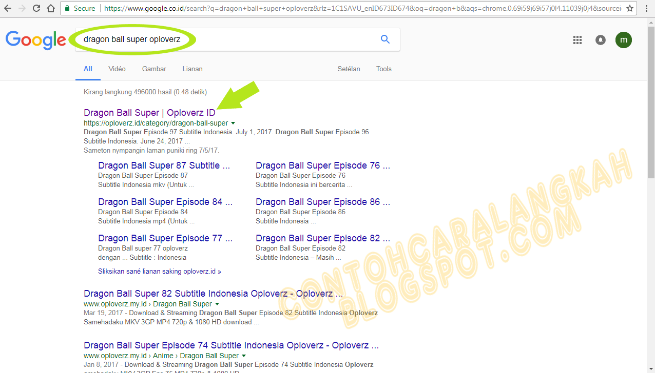Open the Lianan tab
Screen dimensions: 655x373
click(192, 69)
